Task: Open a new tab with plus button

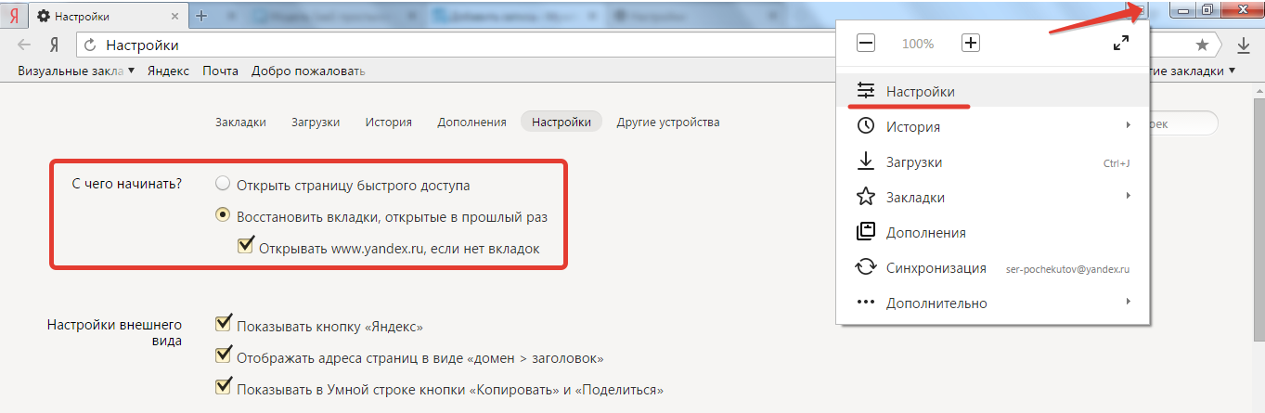Action: coord(201,17)
